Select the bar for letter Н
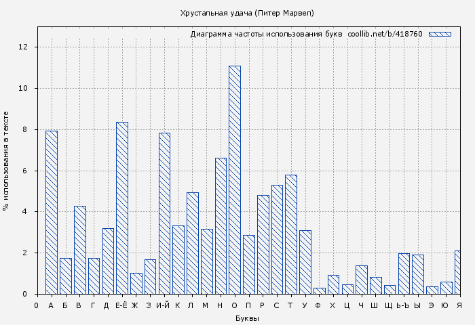The image size is (475, 325). click(x=221, y=225)
